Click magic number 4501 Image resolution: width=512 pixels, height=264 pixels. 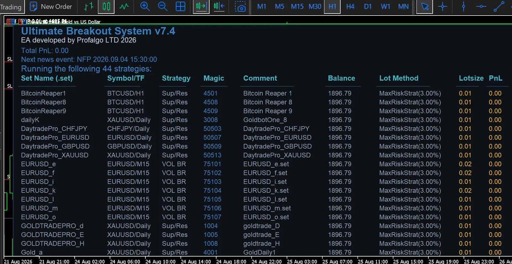(x=210, y=93)
